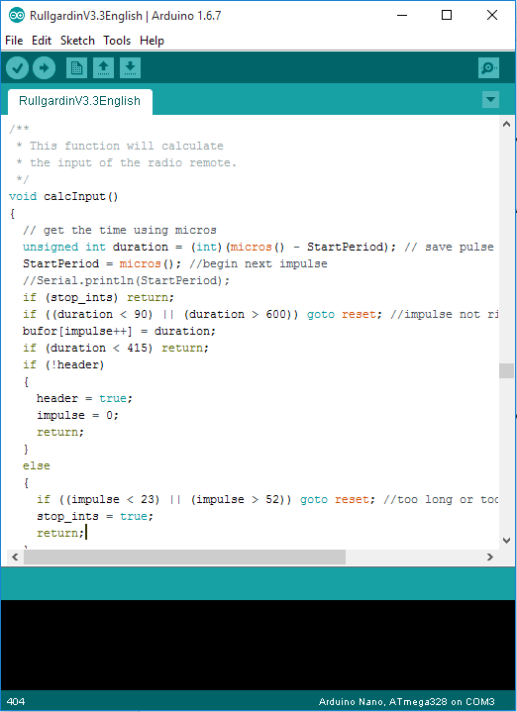517x712 pixels.
Task: Click 'if (duration < 415) return;' line
Action: [116, 348]
